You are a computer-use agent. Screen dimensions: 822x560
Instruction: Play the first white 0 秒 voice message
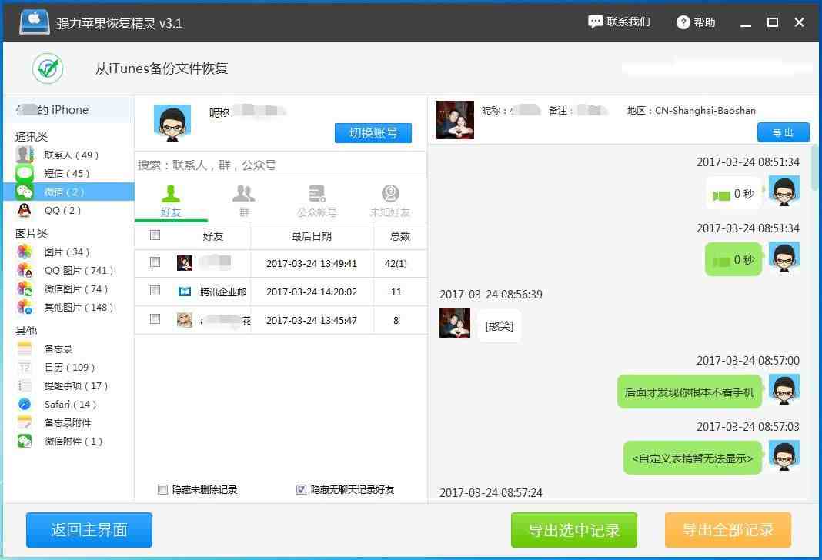(x=733, y=194)
